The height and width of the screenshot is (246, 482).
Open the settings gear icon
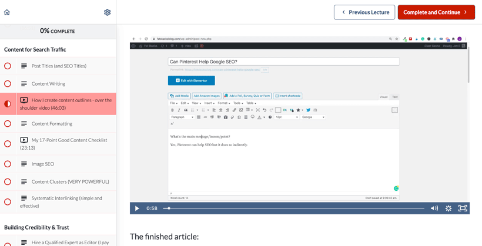tap(107, 12)
